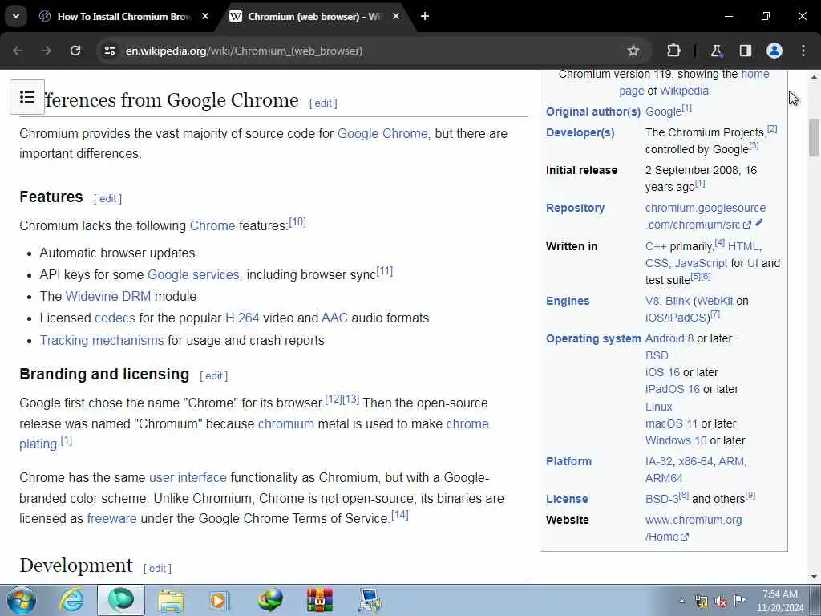Bookmark this page with star icon
821x616 pixels.
click(633, 51)
